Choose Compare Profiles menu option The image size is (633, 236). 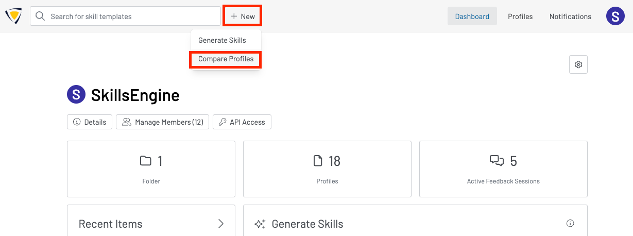[x=226, y=59]
